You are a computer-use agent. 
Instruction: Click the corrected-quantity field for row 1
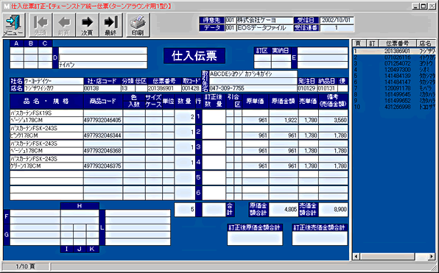pos(214,117)
